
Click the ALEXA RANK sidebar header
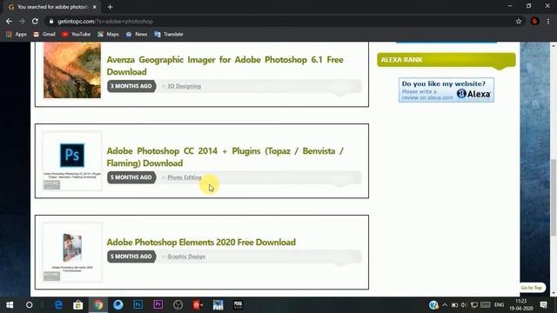click(446, 60)
